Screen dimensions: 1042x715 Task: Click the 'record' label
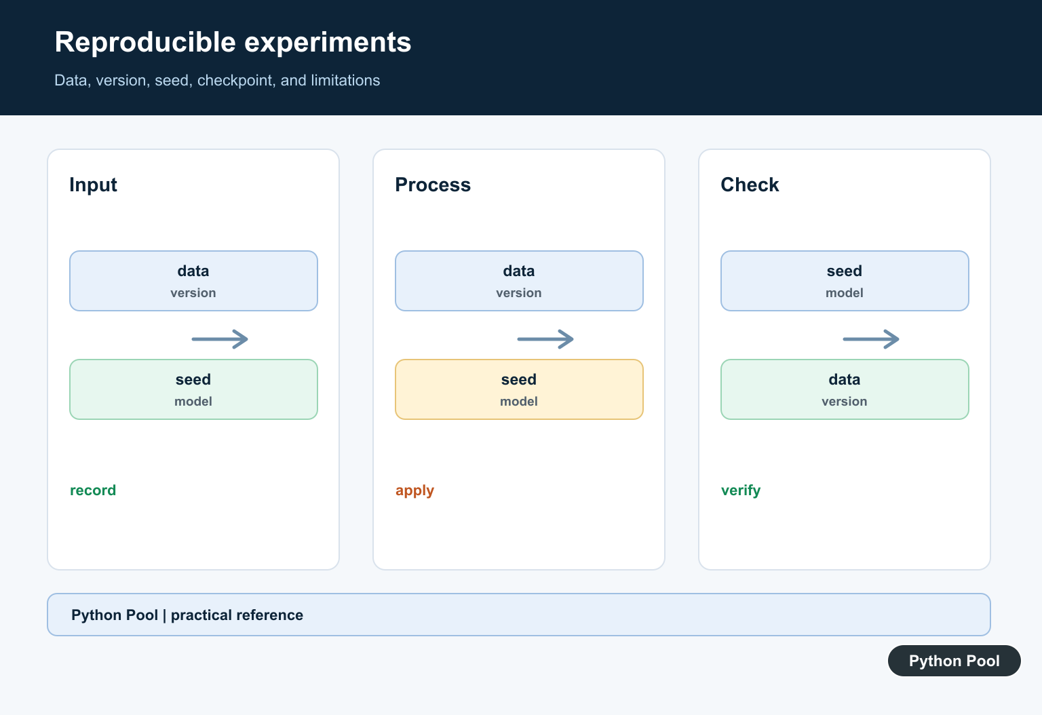pos(93,490)
